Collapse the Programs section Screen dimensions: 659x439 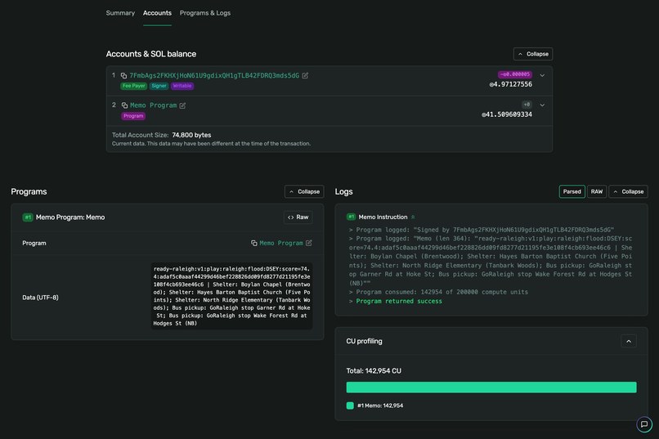(304, 191)
